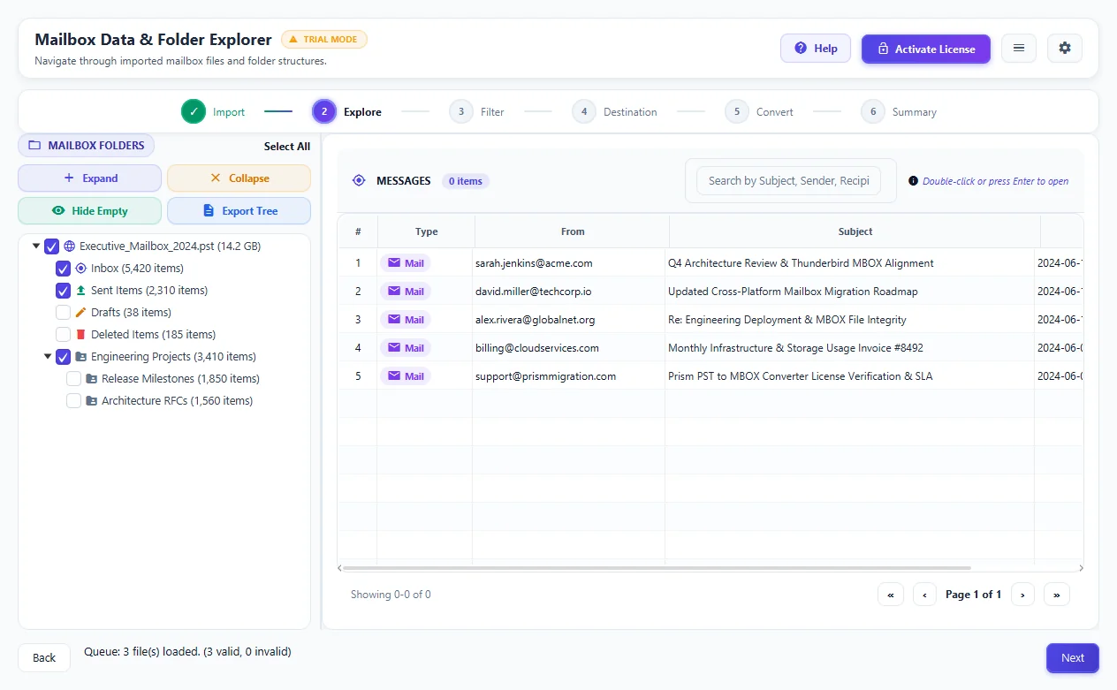Uncheck Engineering Projects checkbox
This screenshot has width=1117, height=690.
click(x=63, y=357)
